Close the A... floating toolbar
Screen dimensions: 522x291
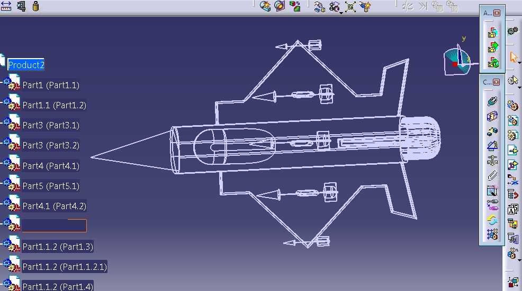(497, 13)
